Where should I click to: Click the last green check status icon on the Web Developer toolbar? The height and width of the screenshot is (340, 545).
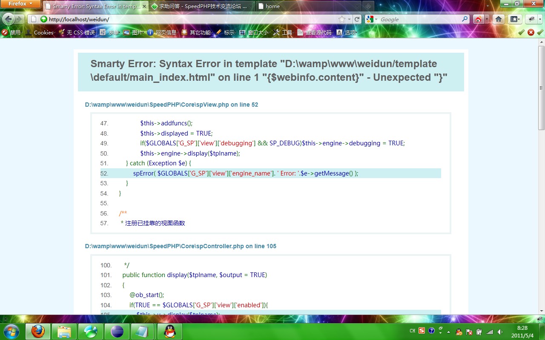540,32
